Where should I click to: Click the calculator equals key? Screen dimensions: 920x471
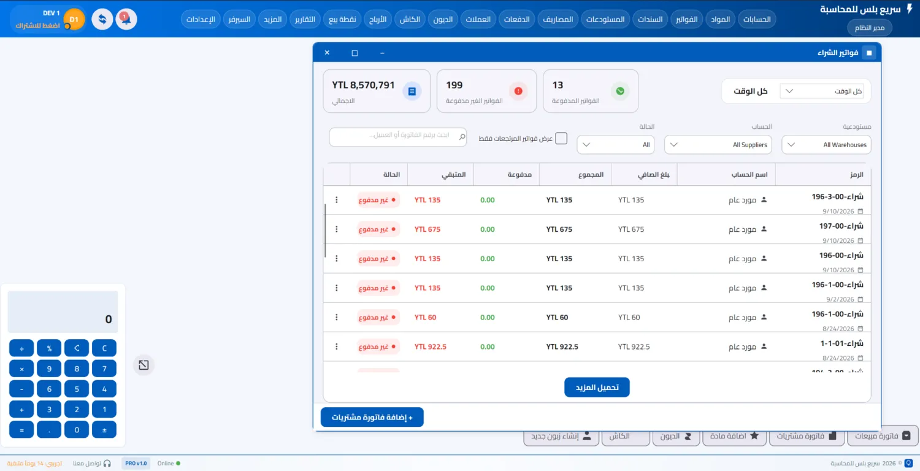coord(21,430)
